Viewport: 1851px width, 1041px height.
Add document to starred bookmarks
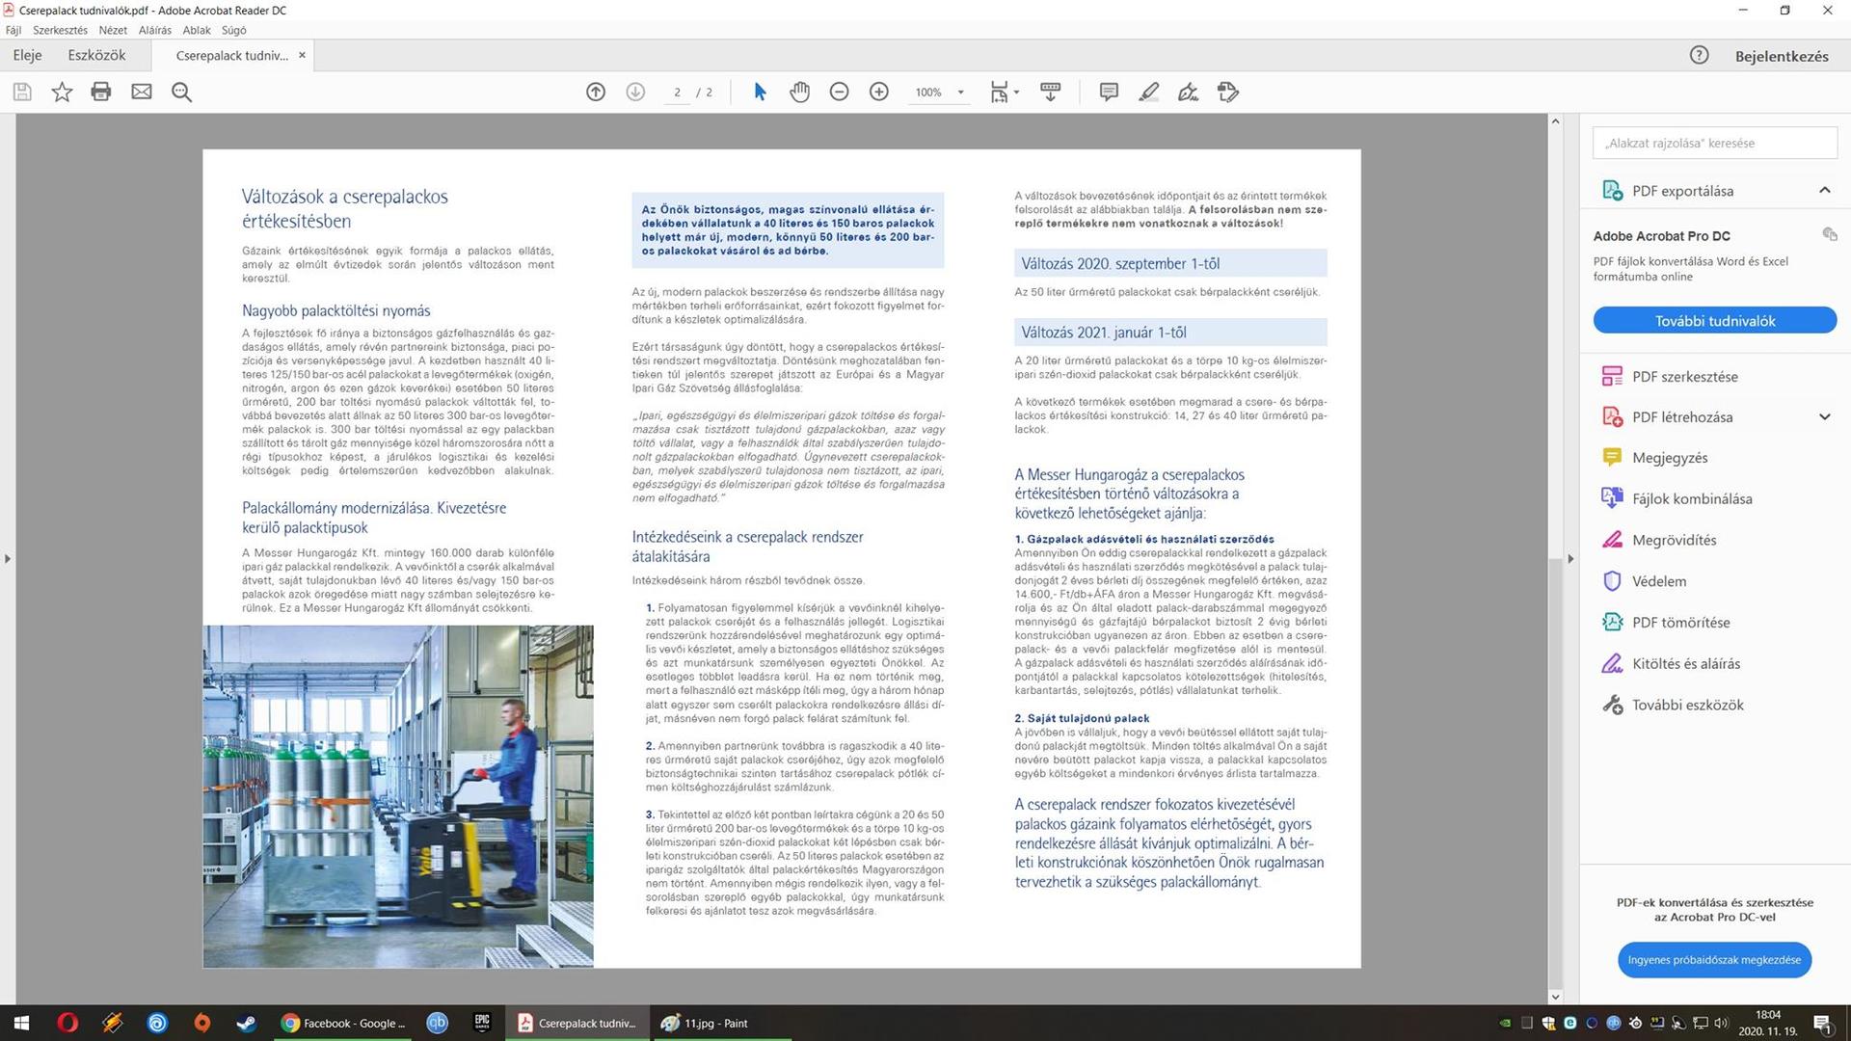62,93
